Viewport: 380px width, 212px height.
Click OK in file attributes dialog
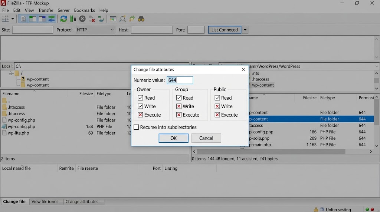pyautogui.click(x=174, y=138)
